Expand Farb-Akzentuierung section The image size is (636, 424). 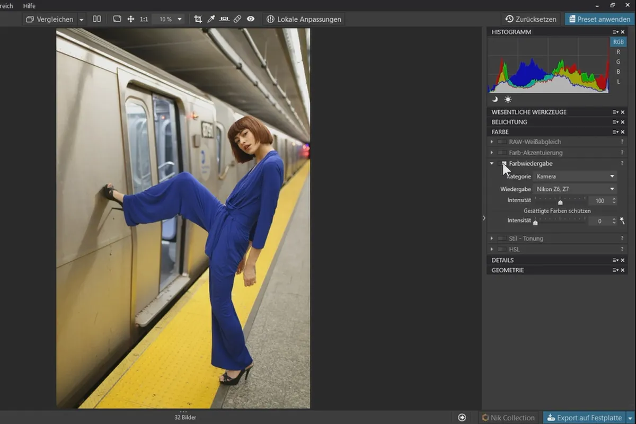click(x=492, y=153)
